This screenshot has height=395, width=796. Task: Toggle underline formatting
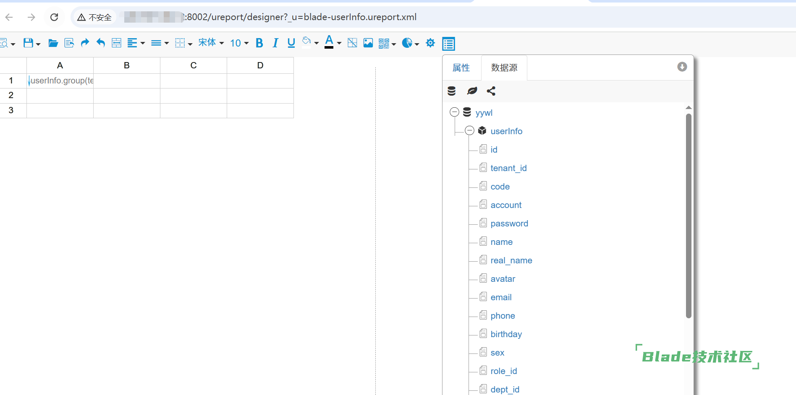click(291, 43)
